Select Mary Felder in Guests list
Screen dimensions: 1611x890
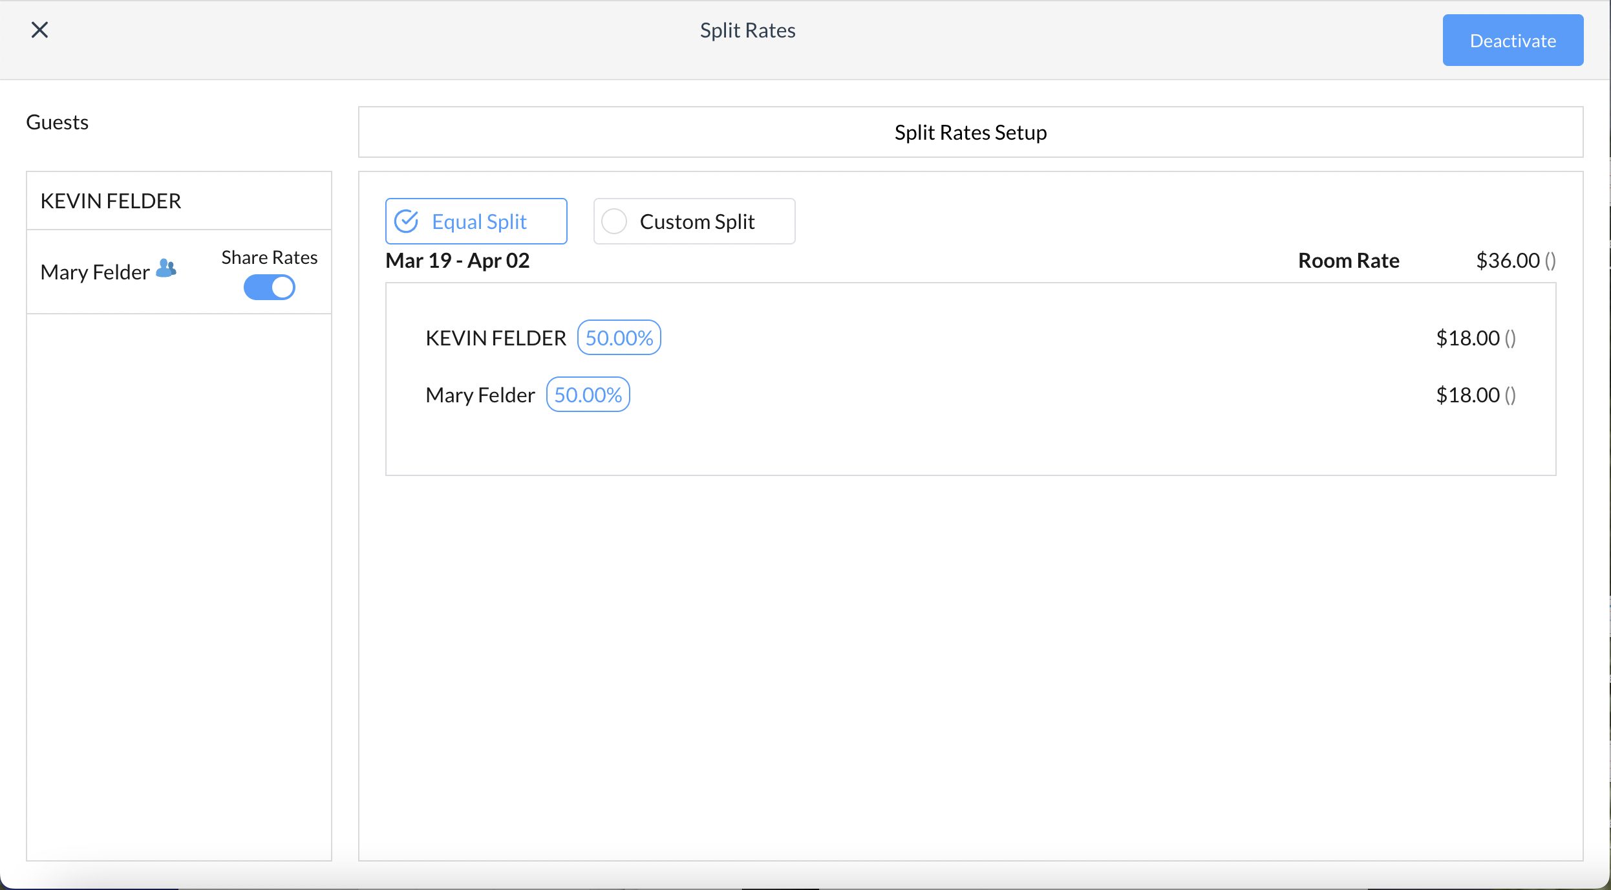(95, 272)
